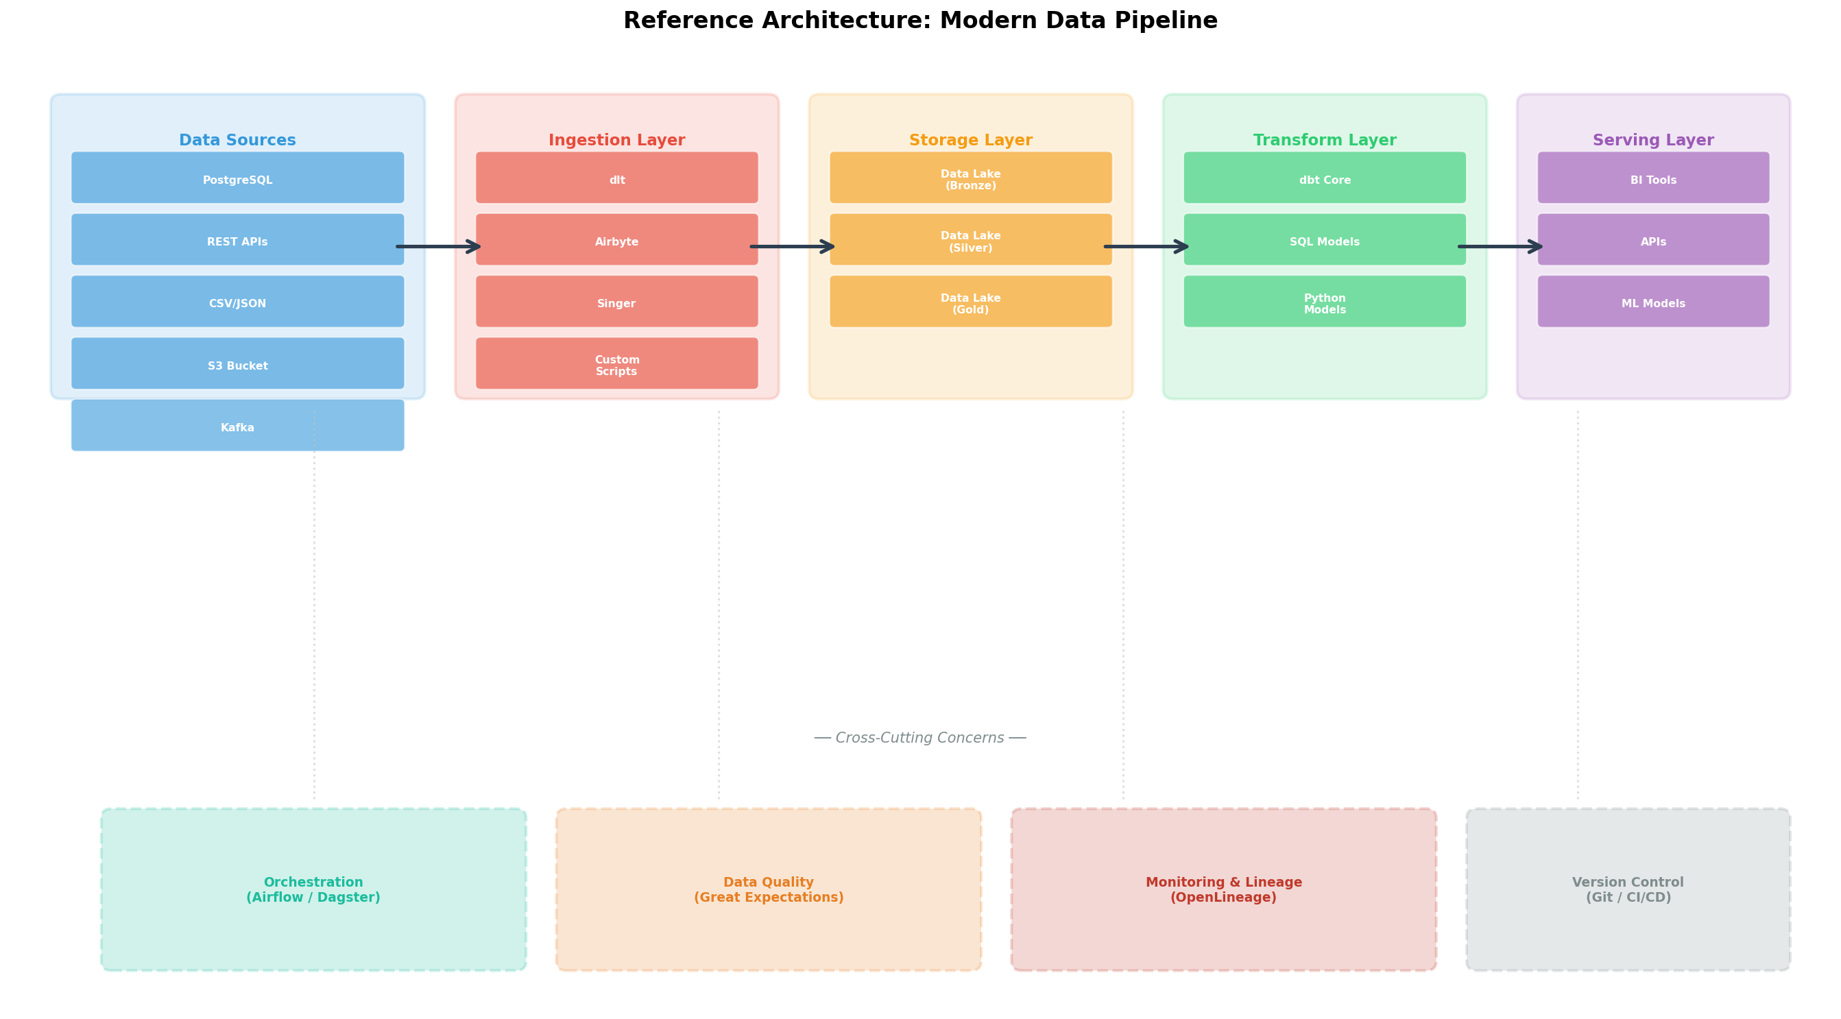
Task: Open the Ingestion Layer section
Action: click(x=616, y=140)
